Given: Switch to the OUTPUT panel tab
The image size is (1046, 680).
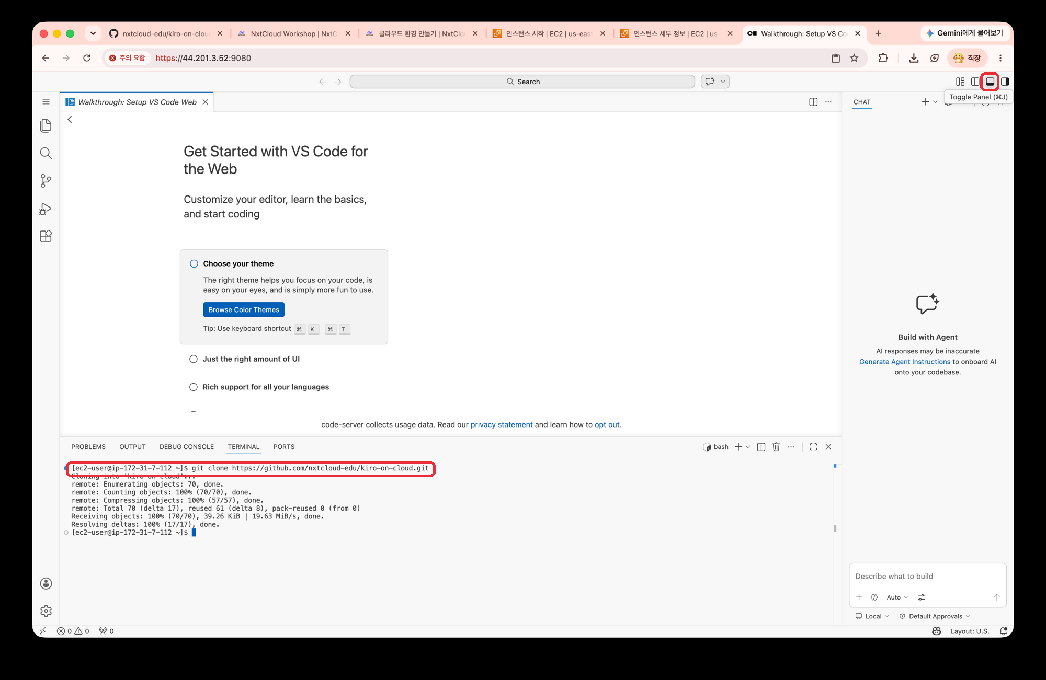Looking at the screenshot, I should coord(132,447).
